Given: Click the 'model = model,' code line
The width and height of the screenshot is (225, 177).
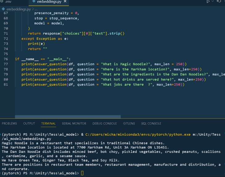Looking at the screenshot, I should pos(49,23).
